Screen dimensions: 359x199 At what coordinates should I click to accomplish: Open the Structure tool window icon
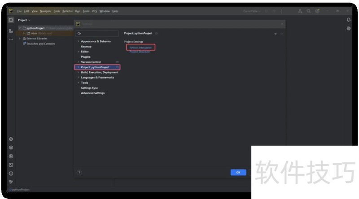(11, 30)
